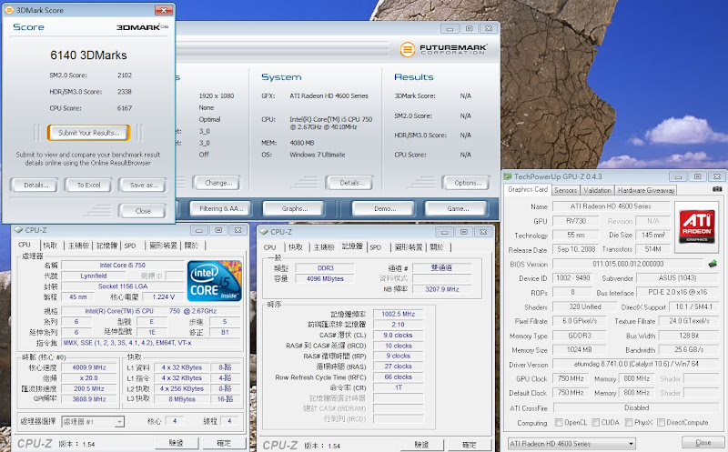Open the Hardware Giveaway tab in GPU-Z
The image size is (728, 452).
pos(646,190)
